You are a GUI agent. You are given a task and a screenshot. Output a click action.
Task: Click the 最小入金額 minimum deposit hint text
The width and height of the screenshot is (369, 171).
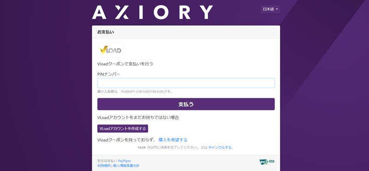[x=135, y=91]
